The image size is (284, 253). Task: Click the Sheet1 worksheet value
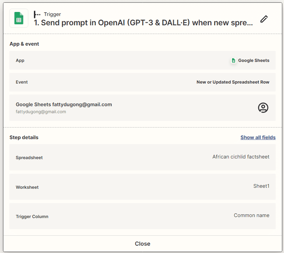point(261,186)
